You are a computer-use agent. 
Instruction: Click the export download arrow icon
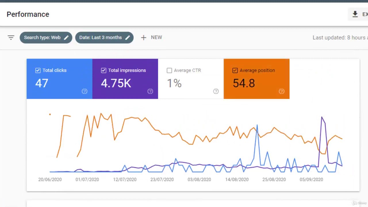point(355,14)
